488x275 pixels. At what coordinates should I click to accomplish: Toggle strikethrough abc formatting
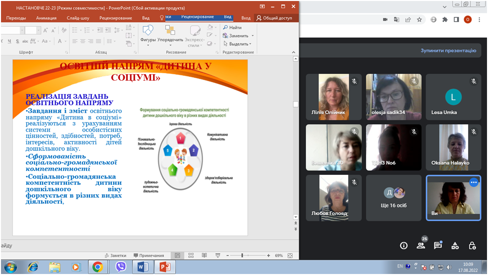25,41
